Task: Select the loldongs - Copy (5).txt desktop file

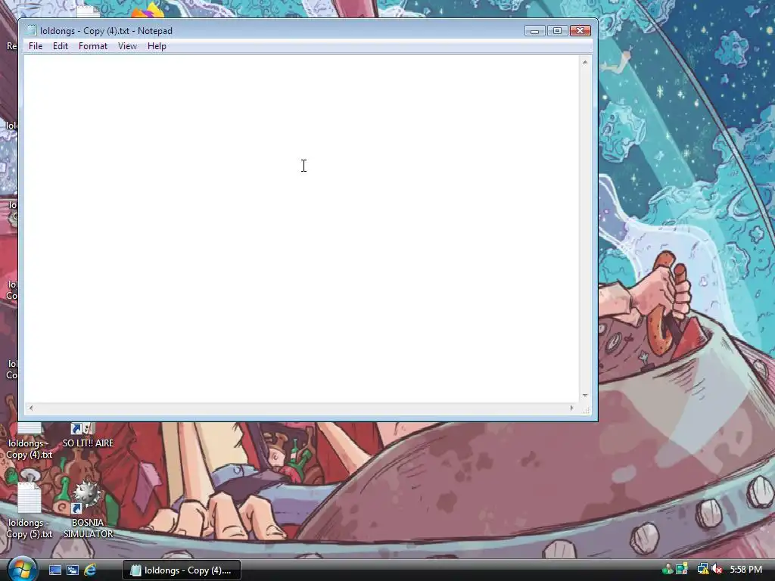Action: click(x=30, y=511)
